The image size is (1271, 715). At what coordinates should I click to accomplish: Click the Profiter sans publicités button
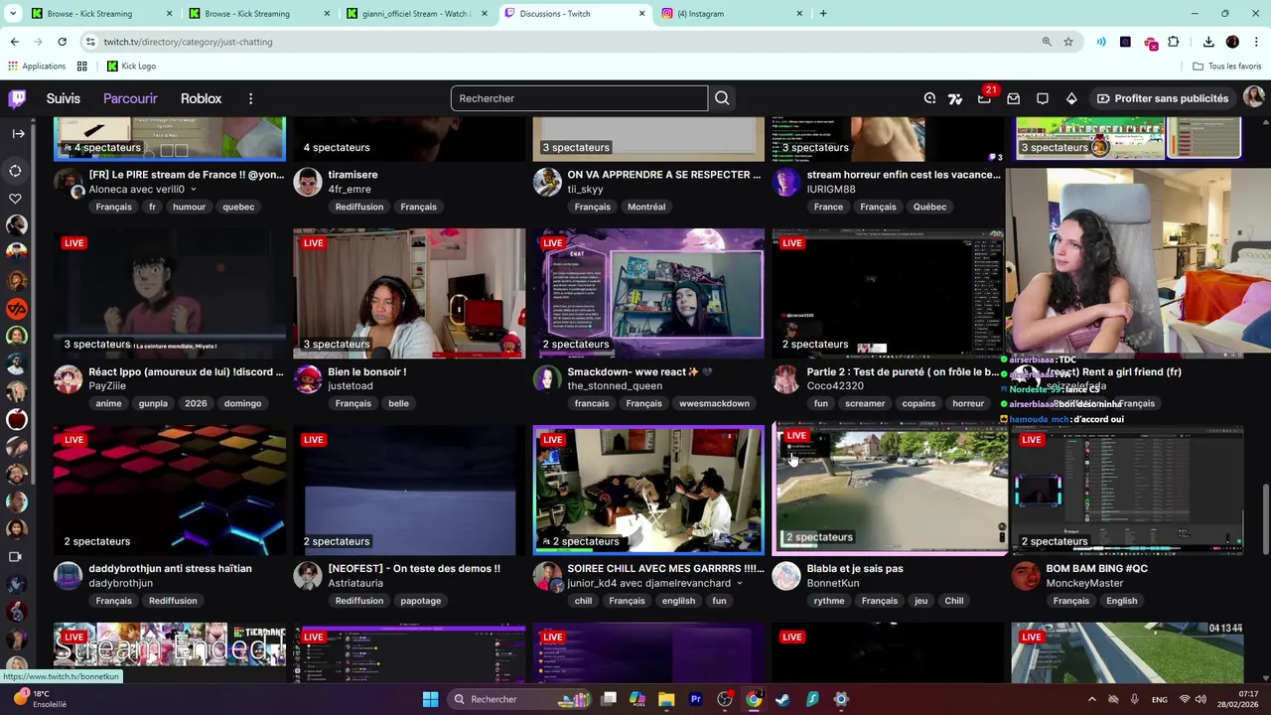[x=1162, y=98]
